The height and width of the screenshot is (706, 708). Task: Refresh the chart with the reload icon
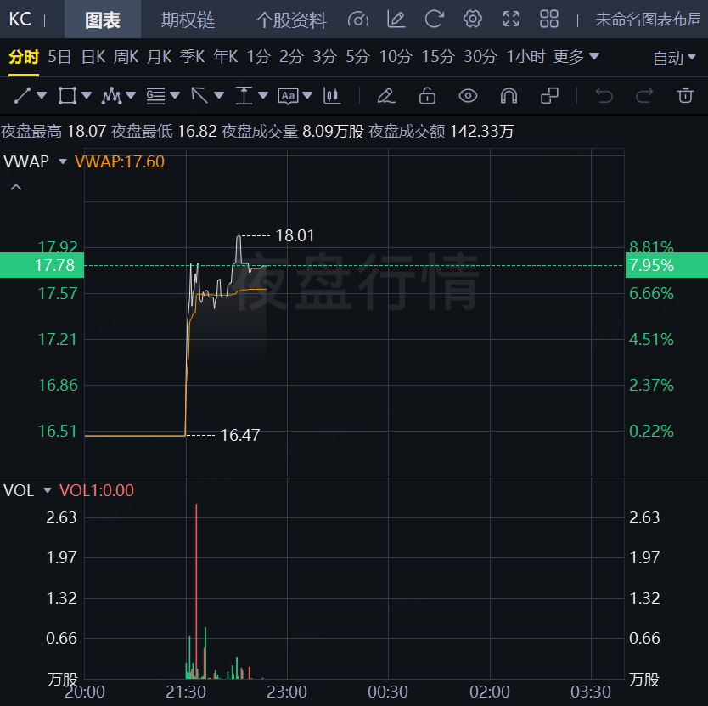point(435,19)
